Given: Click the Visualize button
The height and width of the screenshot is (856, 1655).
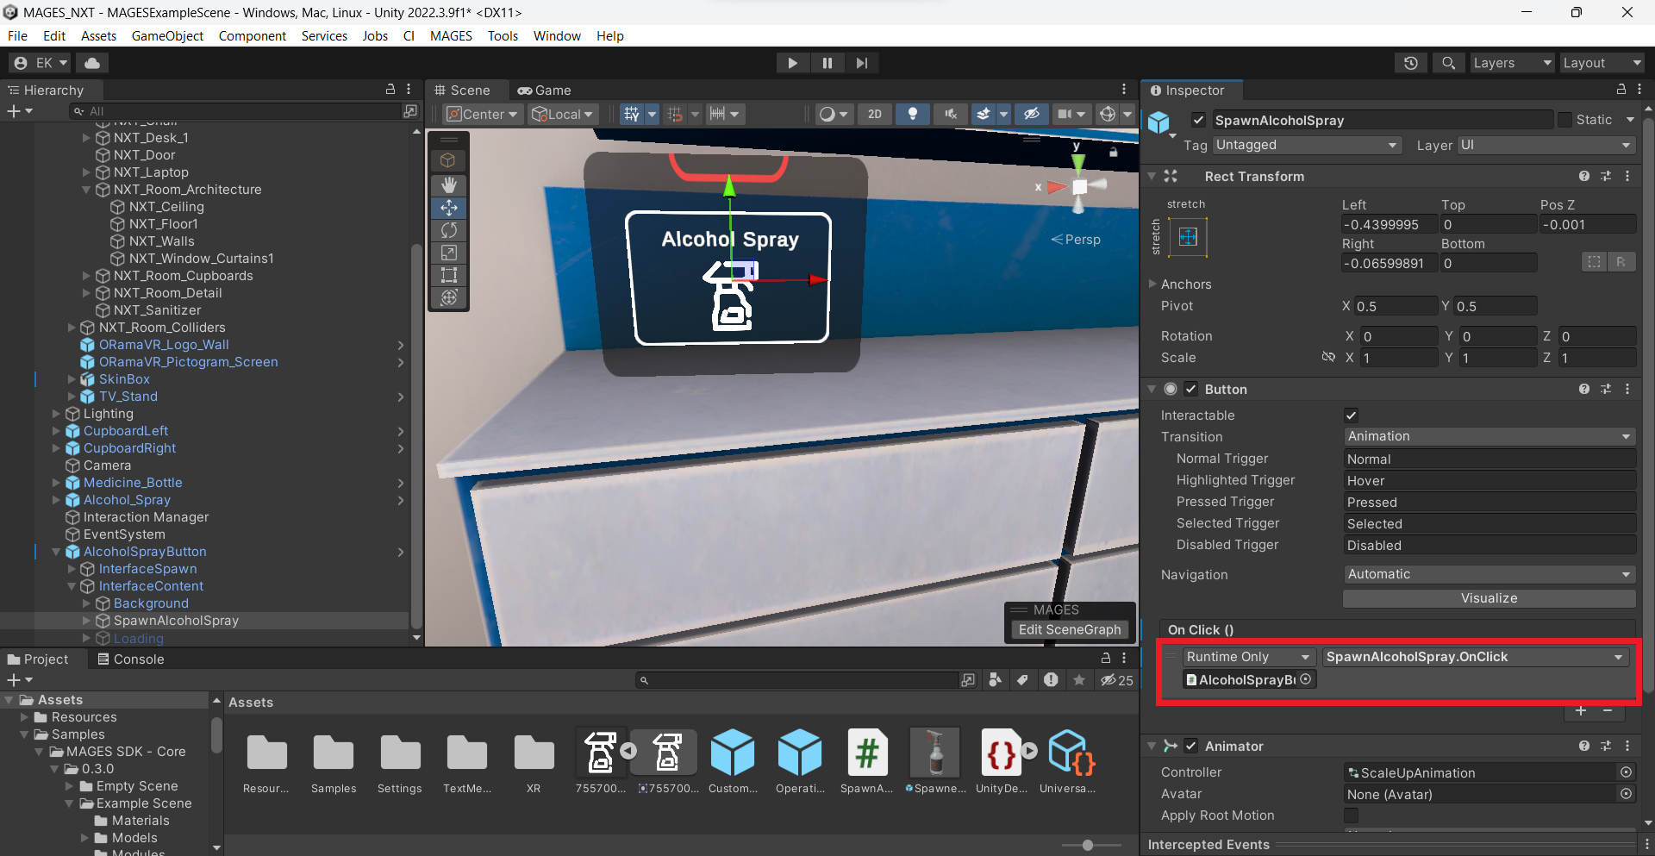Looking at the screenshot, I should click(1489, 598).
